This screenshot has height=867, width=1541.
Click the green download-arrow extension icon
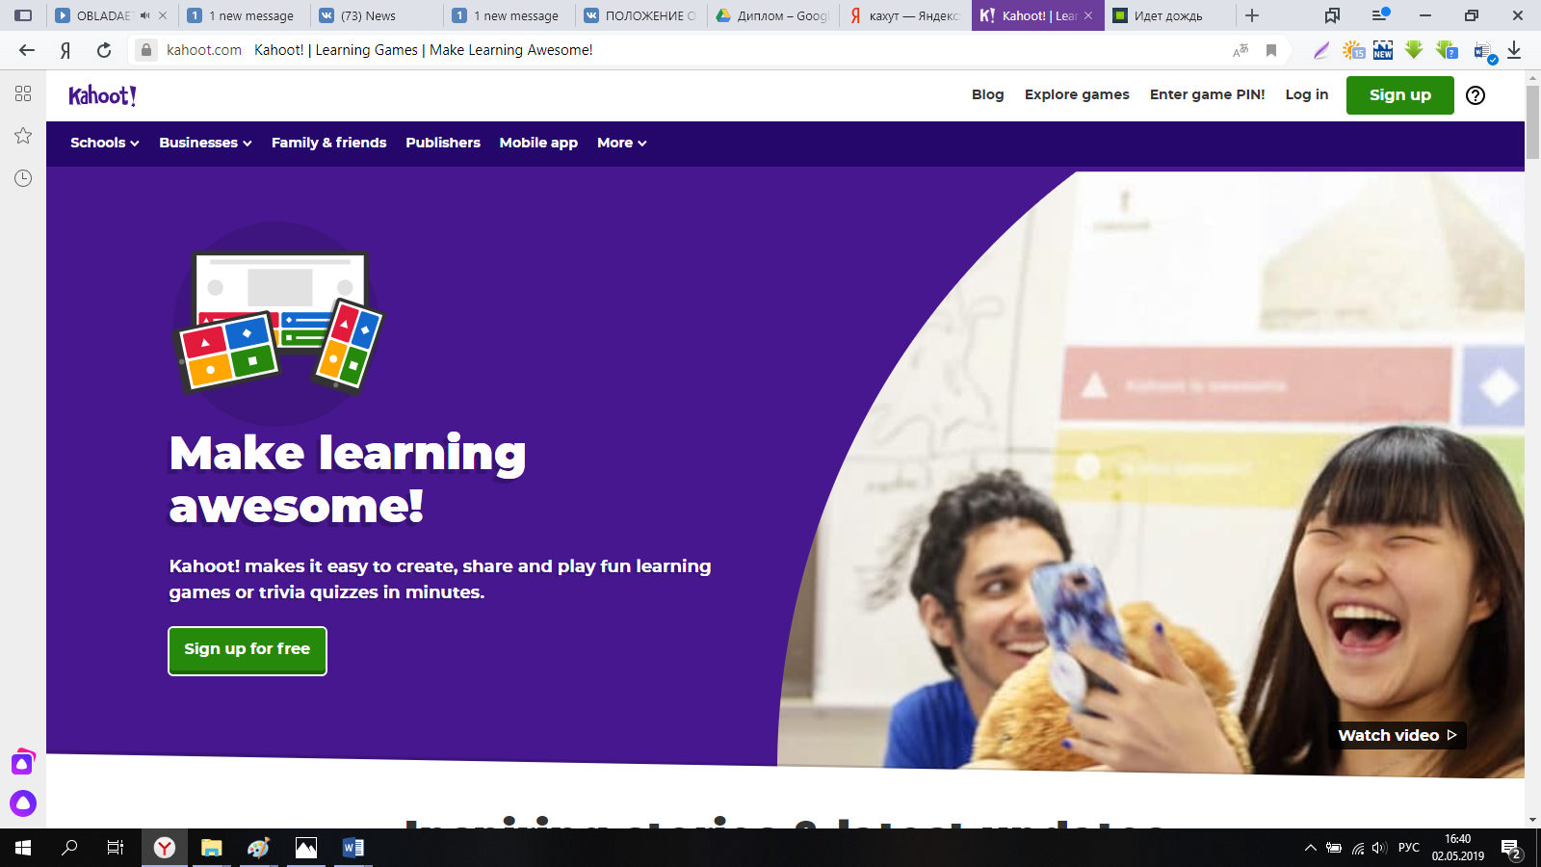tap(1414, 50)
